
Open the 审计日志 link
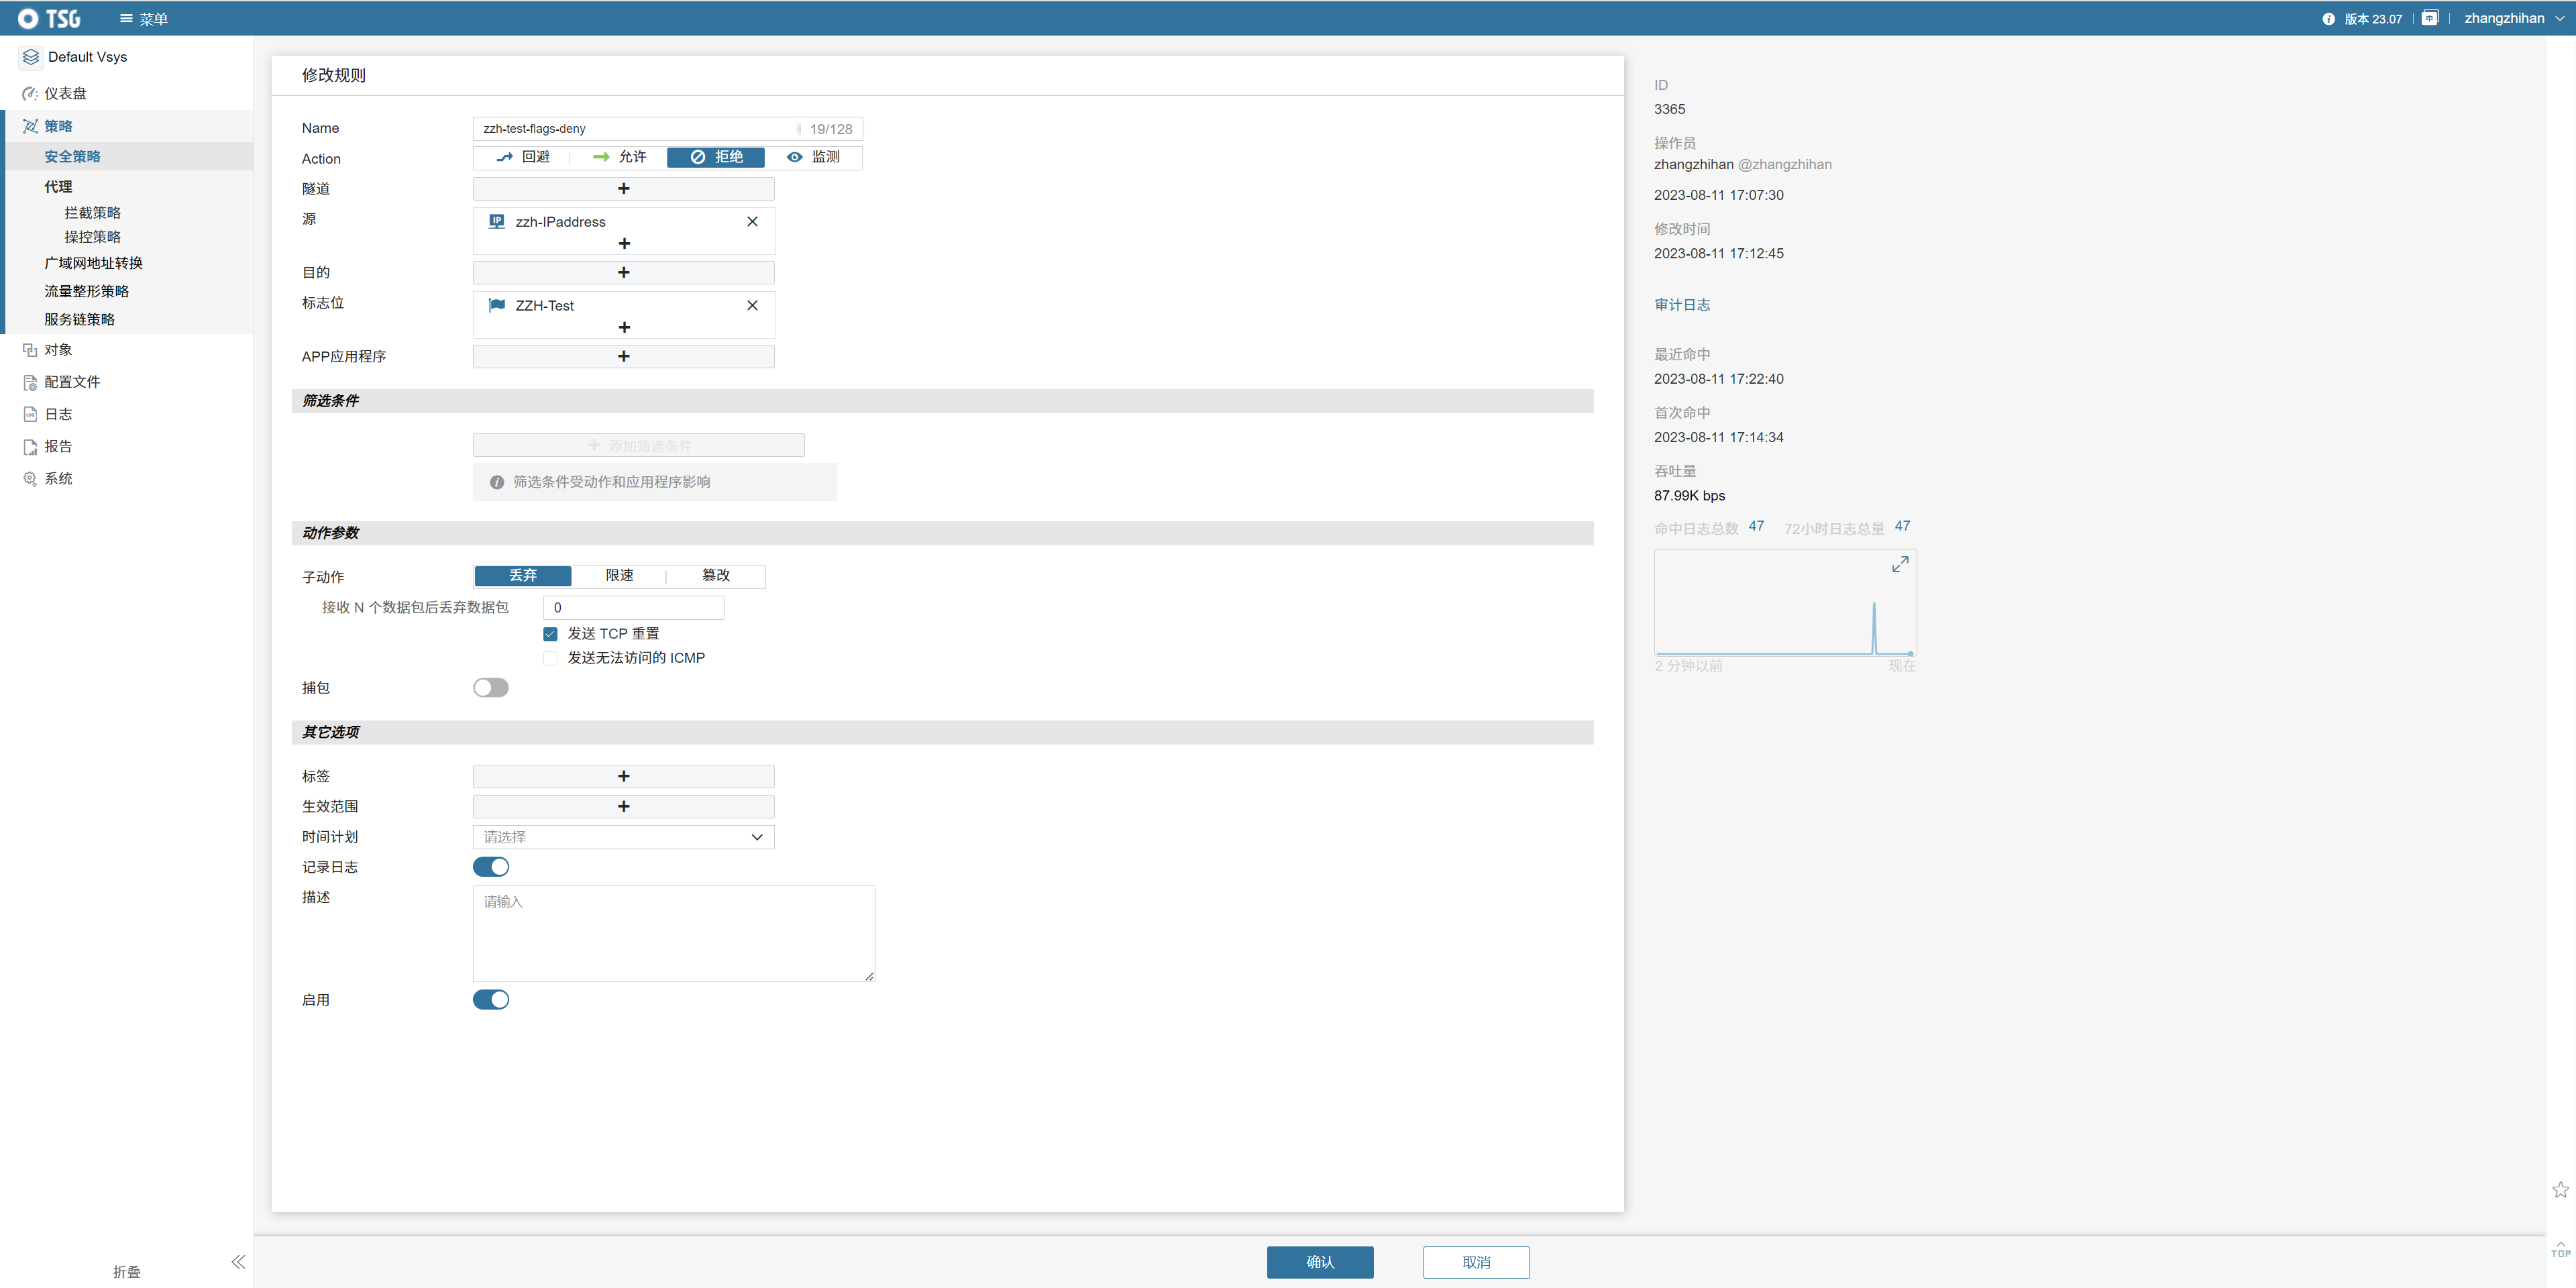tap(1682, 305)
